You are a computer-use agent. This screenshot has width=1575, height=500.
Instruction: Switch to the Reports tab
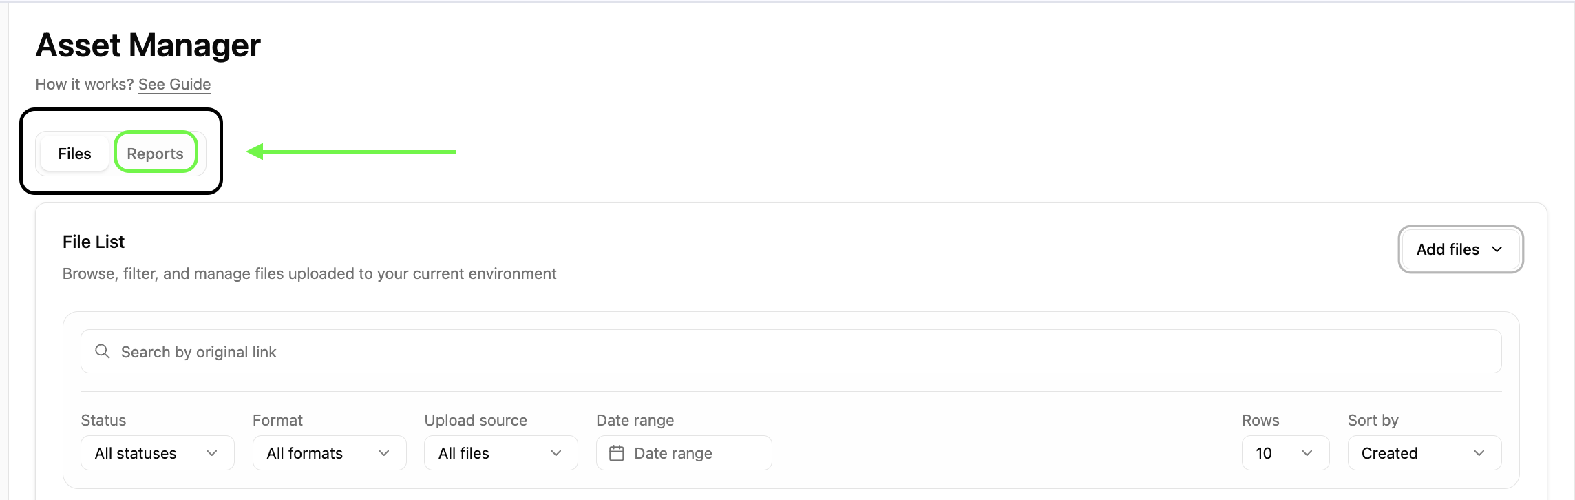click(156, 153)
